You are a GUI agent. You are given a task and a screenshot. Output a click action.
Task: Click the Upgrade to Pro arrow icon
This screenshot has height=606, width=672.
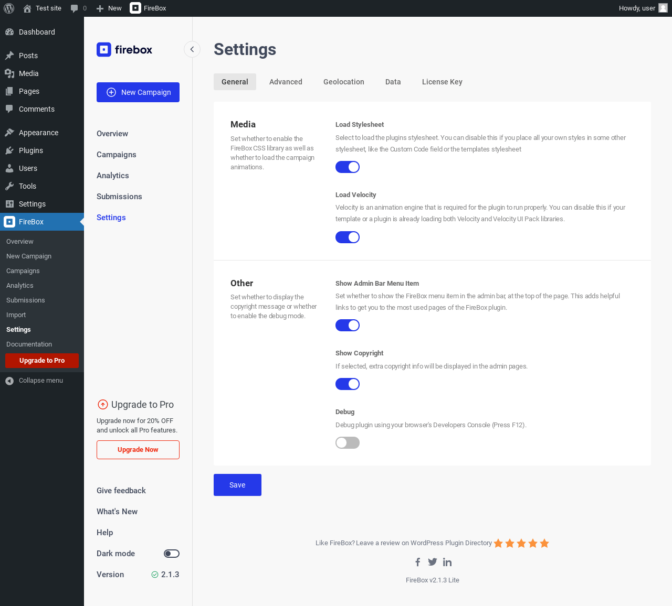coord(103,405)
